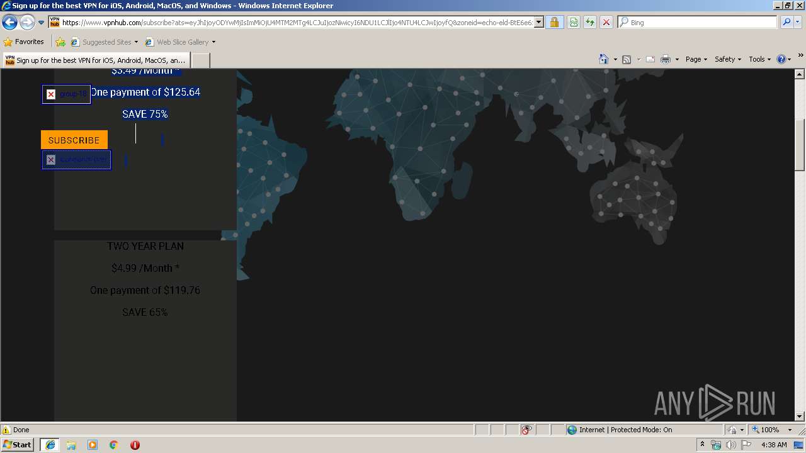
Task: Click the 4:38 AM system clock
Action: tap(774, 445)
